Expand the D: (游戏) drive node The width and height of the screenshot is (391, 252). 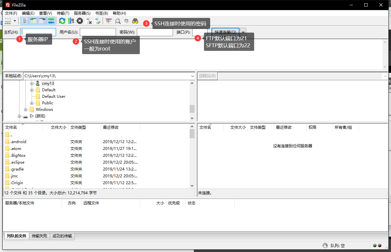pos(20,116)
